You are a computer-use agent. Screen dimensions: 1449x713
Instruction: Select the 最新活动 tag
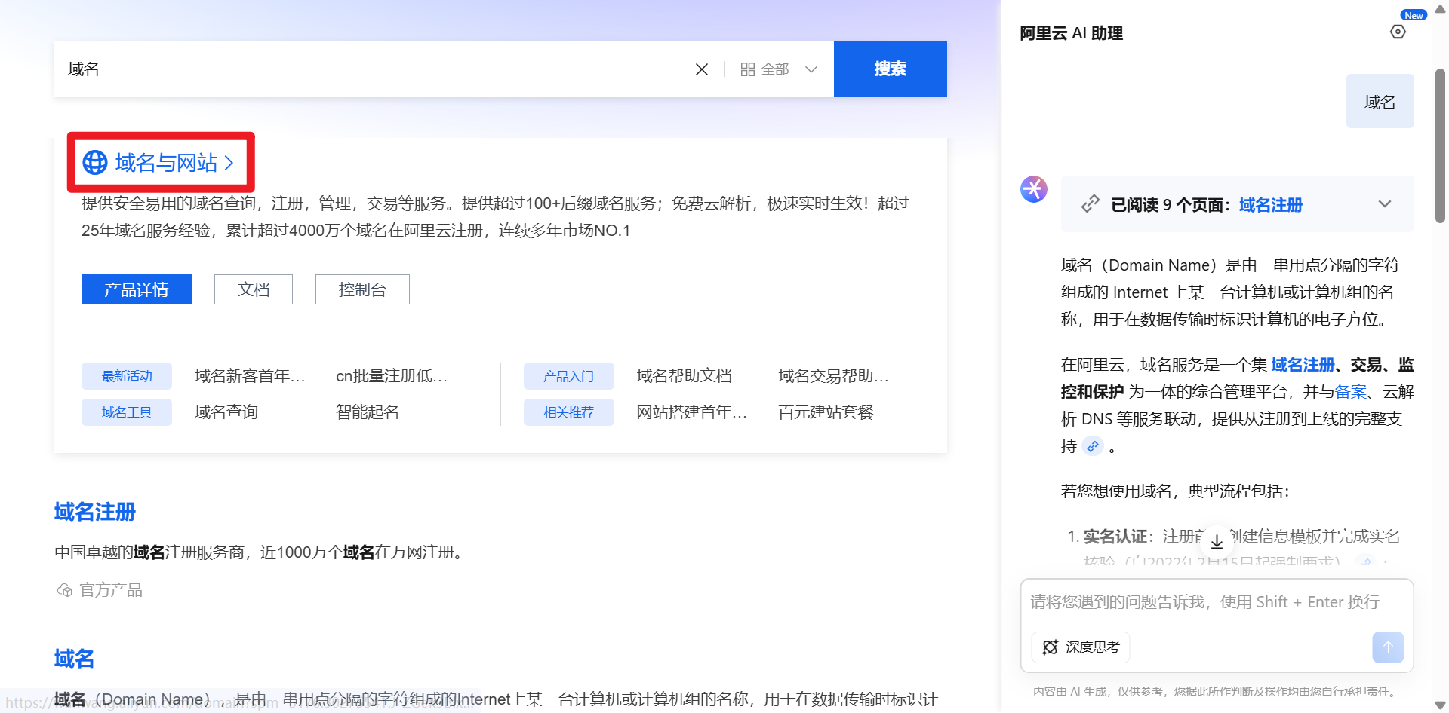(127, 376)
